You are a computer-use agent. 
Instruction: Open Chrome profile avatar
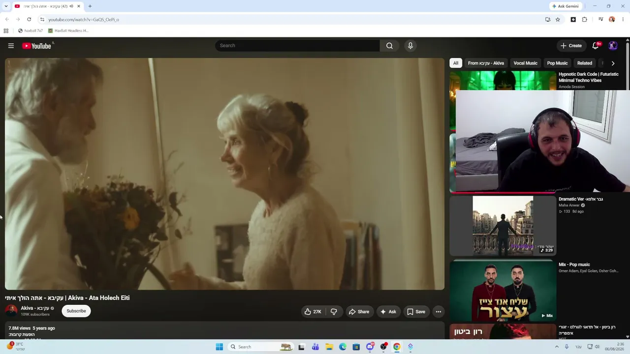tap(612, 20)
